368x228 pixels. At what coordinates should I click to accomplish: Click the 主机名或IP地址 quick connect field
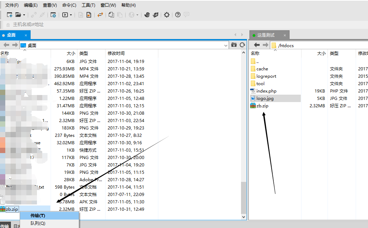[x=28, y=25]
